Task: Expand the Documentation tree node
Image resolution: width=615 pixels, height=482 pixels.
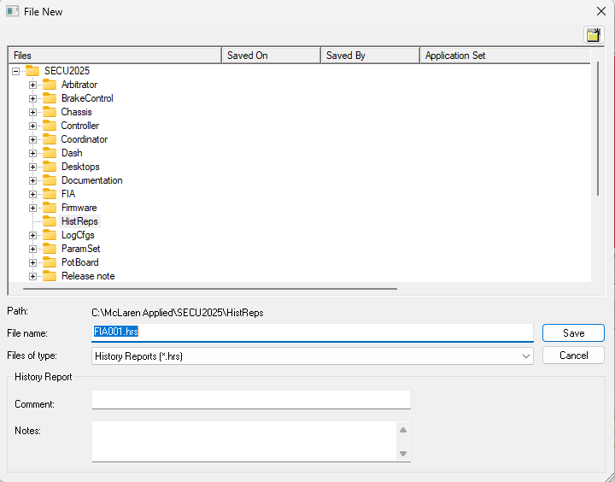Action: (33, 181)
